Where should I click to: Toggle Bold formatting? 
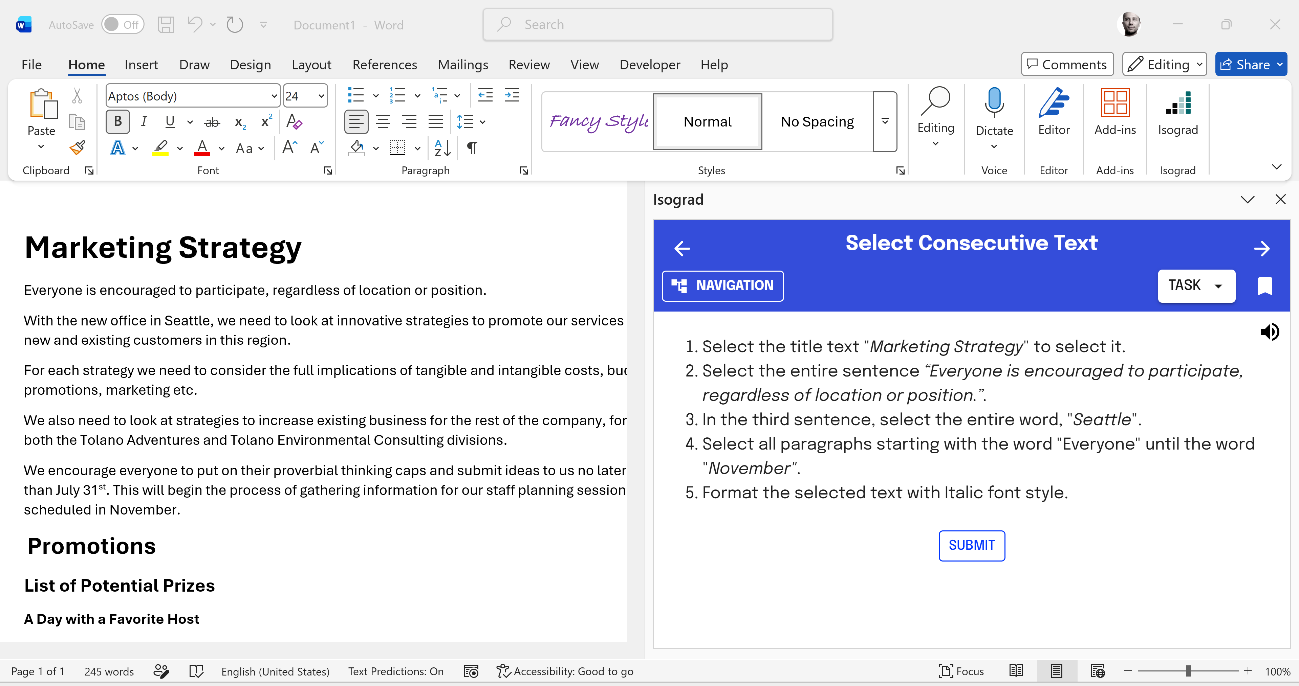(x=117, y=121)
